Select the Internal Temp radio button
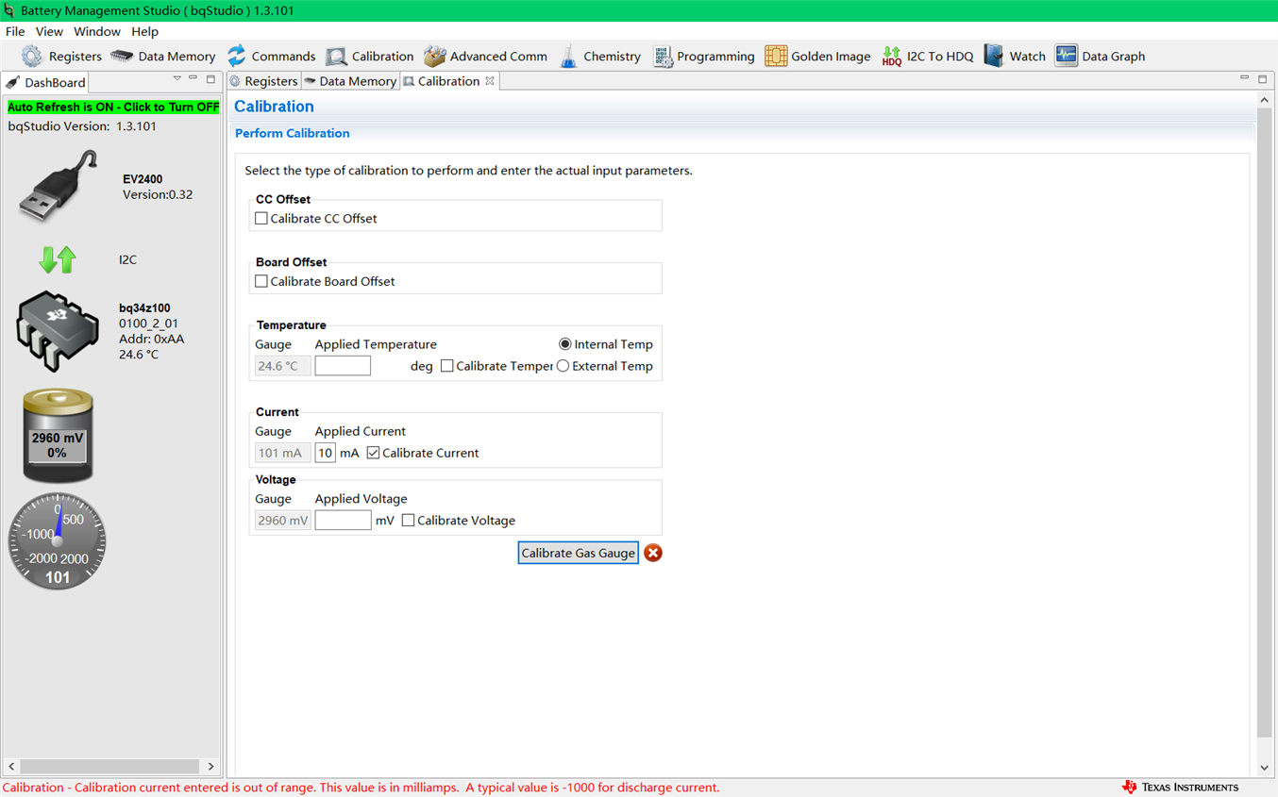The width and height of the screenshot is (1278, 797). [x=565, y=344]
